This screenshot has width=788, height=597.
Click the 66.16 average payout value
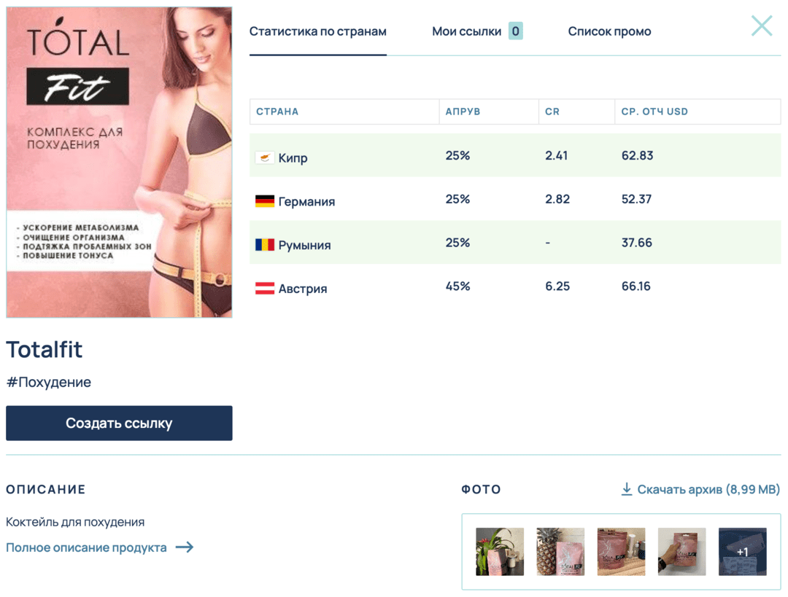(636, 286)
